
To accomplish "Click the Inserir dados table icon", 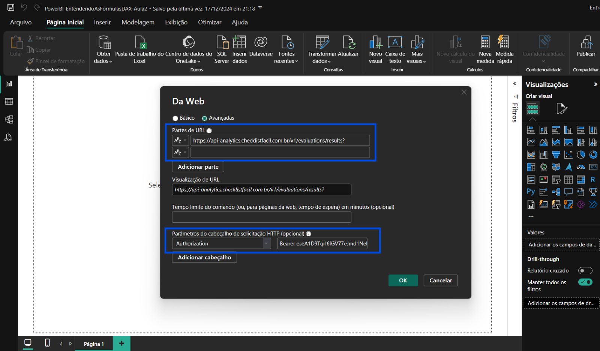I will [x=239, y=42].
